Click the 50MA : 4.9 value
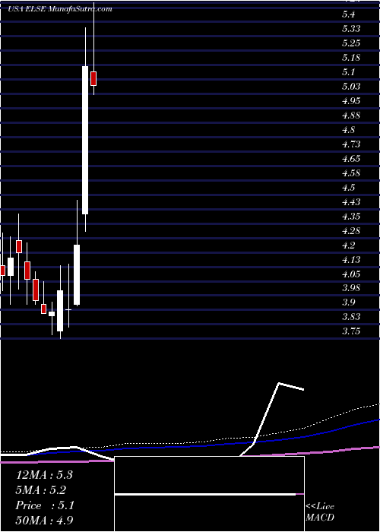Image resolution: width=380 pixels, height=532 pixels. (x=44, y=521)
